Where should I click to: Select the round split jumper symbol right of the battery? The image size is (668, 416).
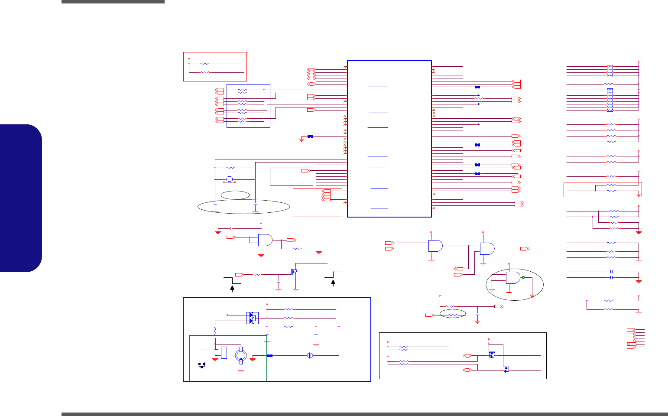pyautogui.click(x=310, y=355)
